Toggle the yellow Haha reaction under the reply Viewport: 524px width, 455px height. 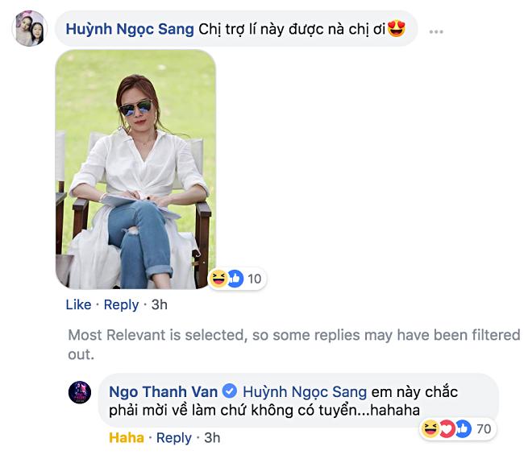[127, 438]
